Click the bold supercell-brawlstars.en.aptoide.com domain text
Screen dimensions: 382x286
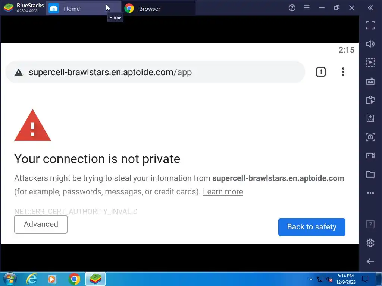(278, 178)
